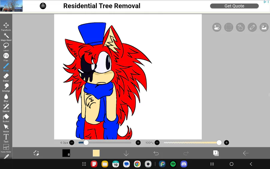
Task: Select the Magic Wand tool
Action: tap(6, 37)
